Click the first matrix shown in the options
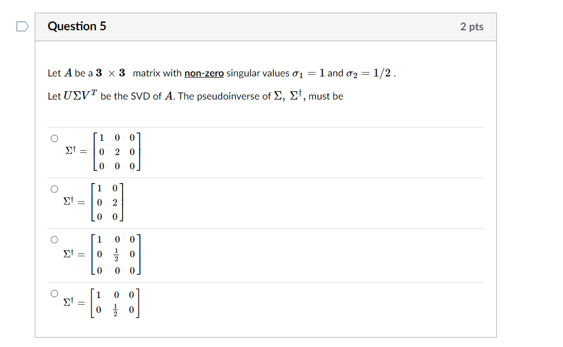Image resolution: width=563 pixels, height=347 pixels. [x=117, y=152]
